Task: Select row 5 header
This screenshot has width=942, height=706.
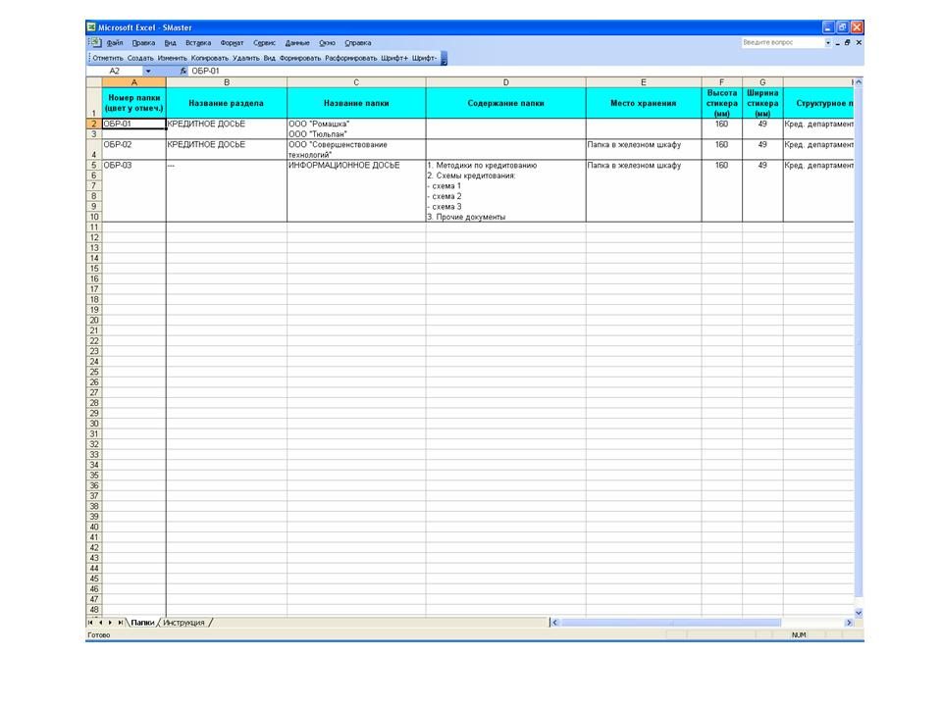Action: pos(94,165)
